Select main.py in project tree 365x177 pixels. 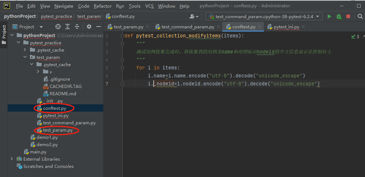38,152
